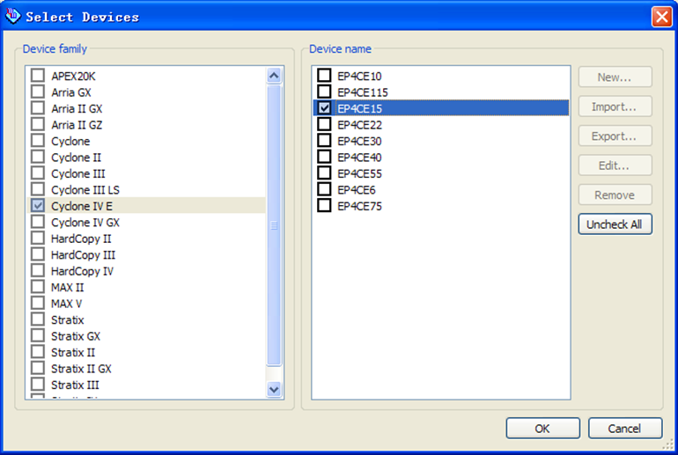Check the EP4CE10 device checkbox

point(324,75)
